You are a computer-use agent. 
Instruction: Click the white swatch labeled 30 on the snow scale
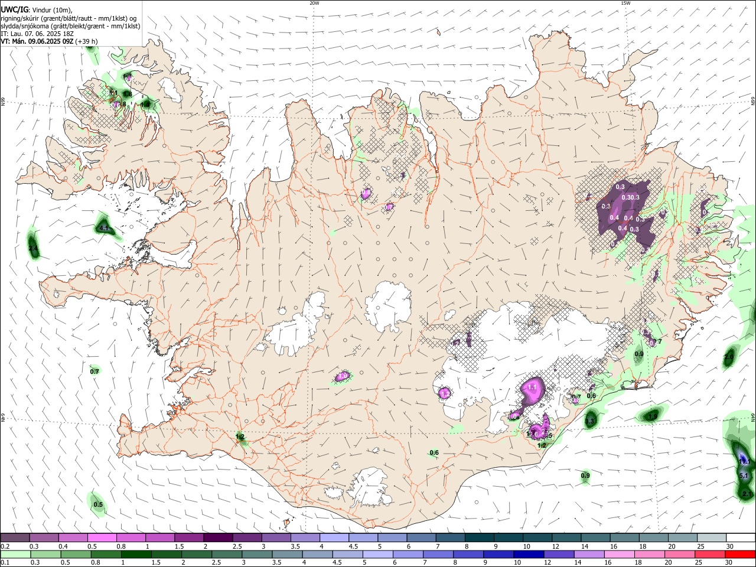pyautogui.click(x=741, y=538)
